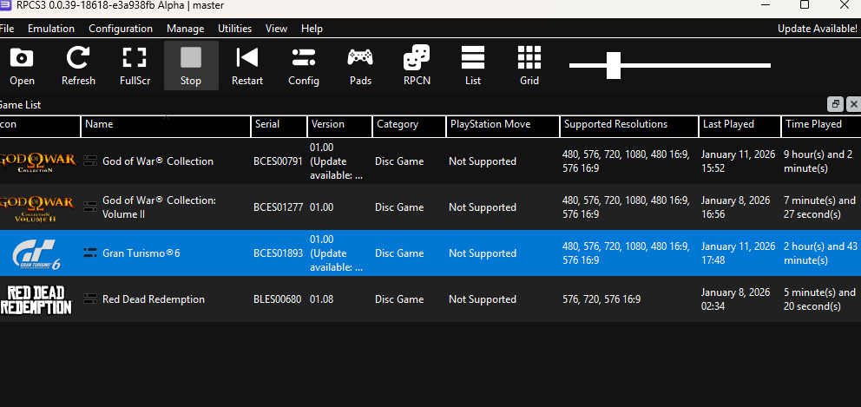Select the Red Dead Redemption thumbnail
Viewport: 861px width, 407px height.
[x=36, y=299]
